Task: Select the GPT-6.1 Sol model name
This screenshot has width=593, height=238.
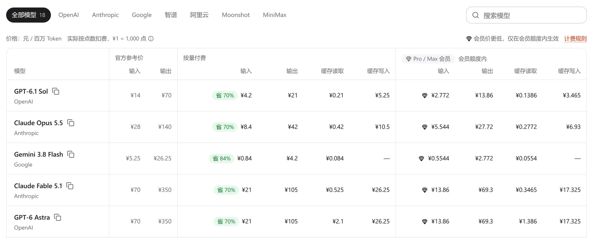Action: [31, 91]
